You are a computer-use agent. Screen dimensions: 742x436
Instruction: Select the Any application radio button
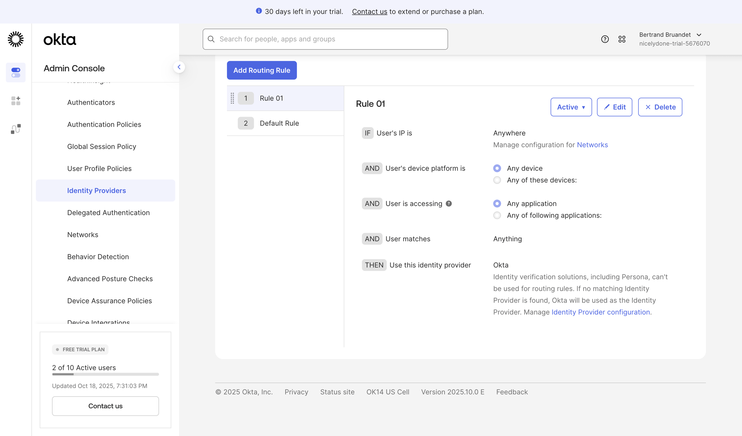coord(497,203)
